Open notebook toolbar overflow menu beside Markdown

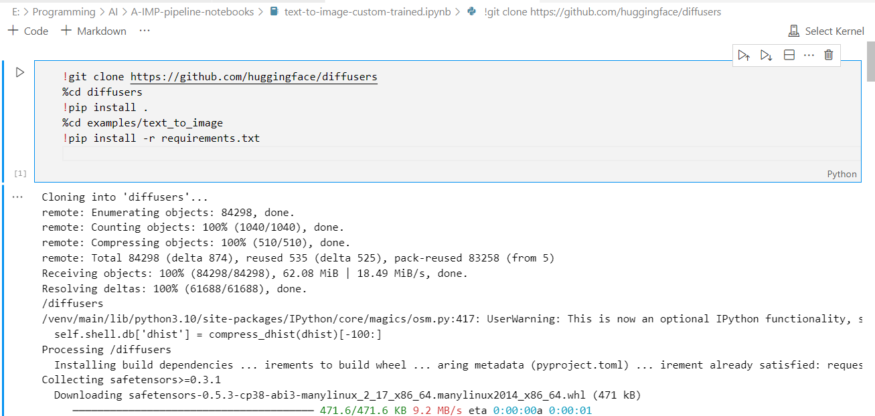(x=145, y=31)
